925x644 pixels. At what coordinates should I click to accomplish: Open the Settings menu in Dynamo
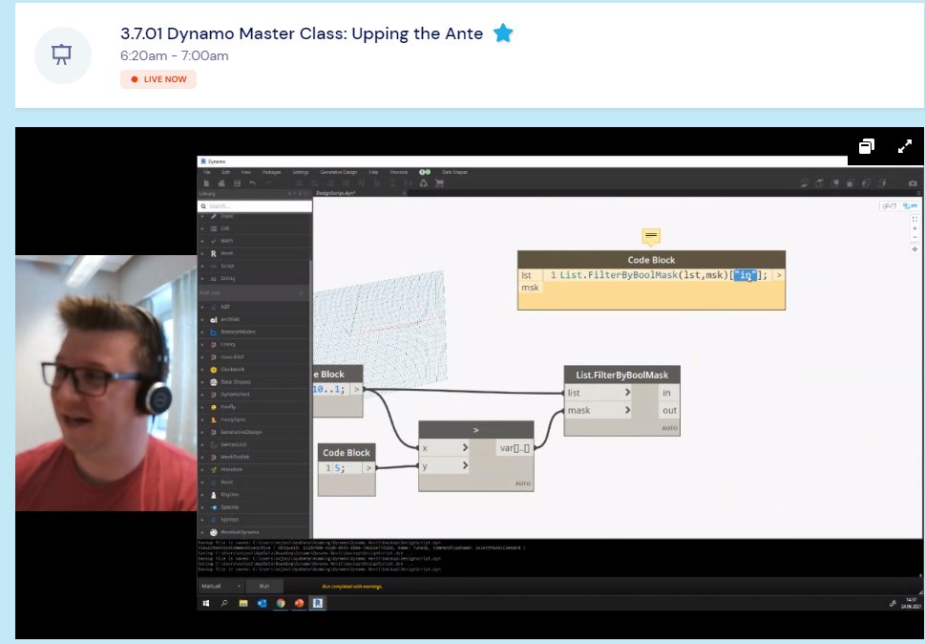(301, 172)
